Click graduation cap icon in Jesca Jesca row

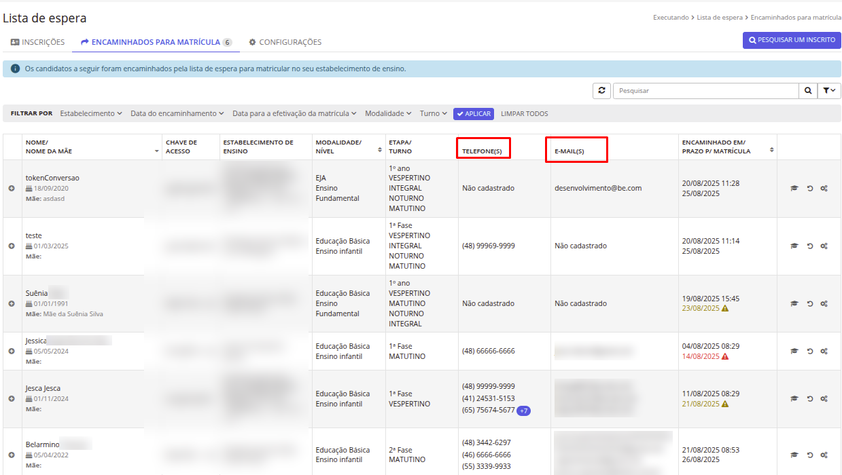[x=794, y=399]
